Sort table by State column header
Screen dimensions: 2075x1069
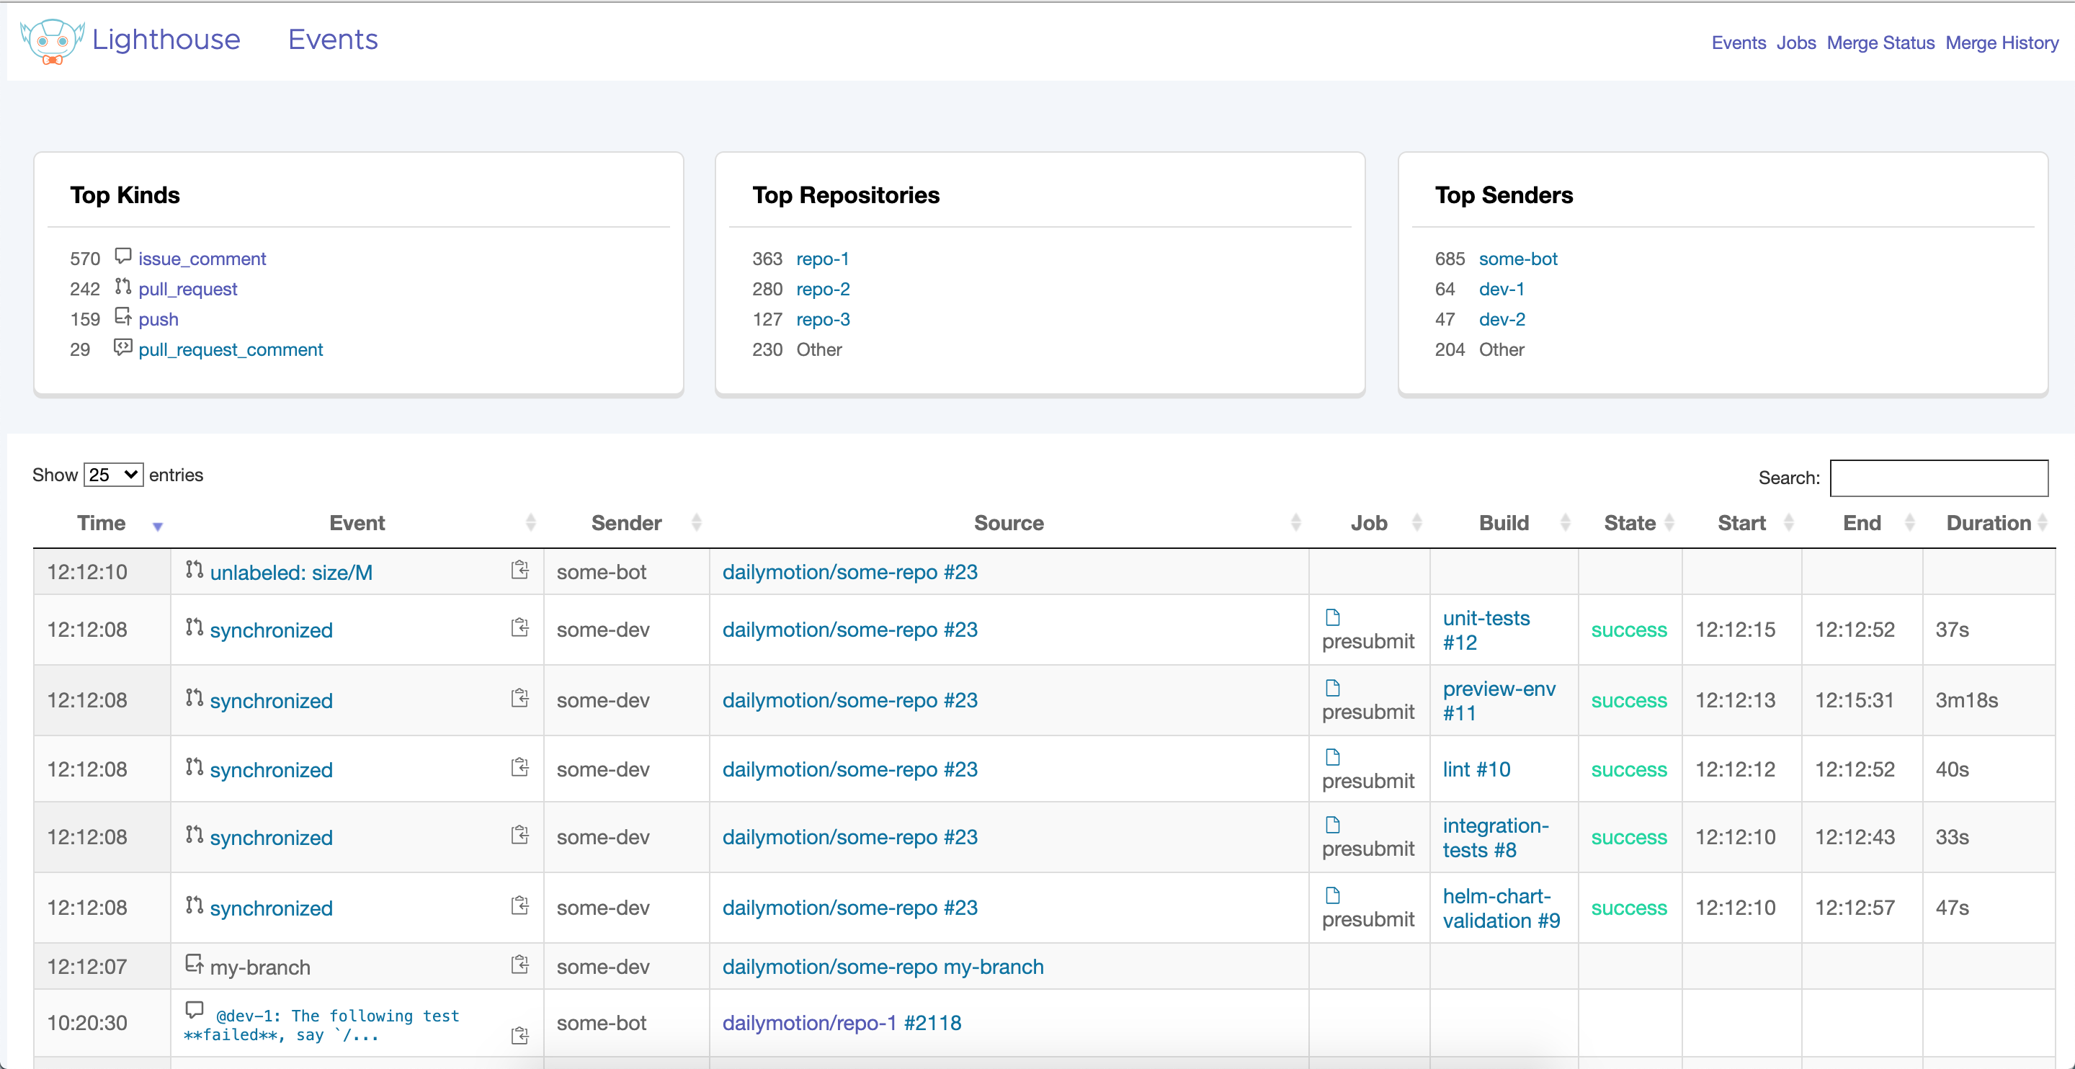[x=1629, y=523]
